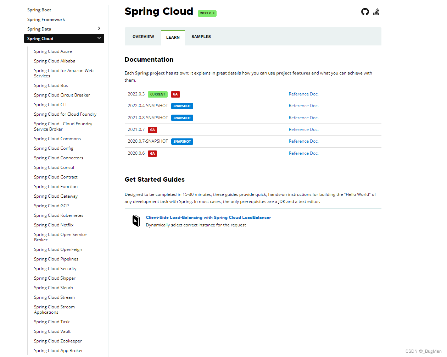This screenshot has height=357, width=447.
Task: Open Spring Cloud Stream project
Action: click(54, 297)
